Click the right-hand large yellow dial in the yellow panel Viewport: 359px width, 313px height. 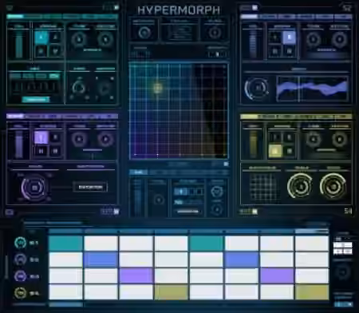[x=333, y=186]
